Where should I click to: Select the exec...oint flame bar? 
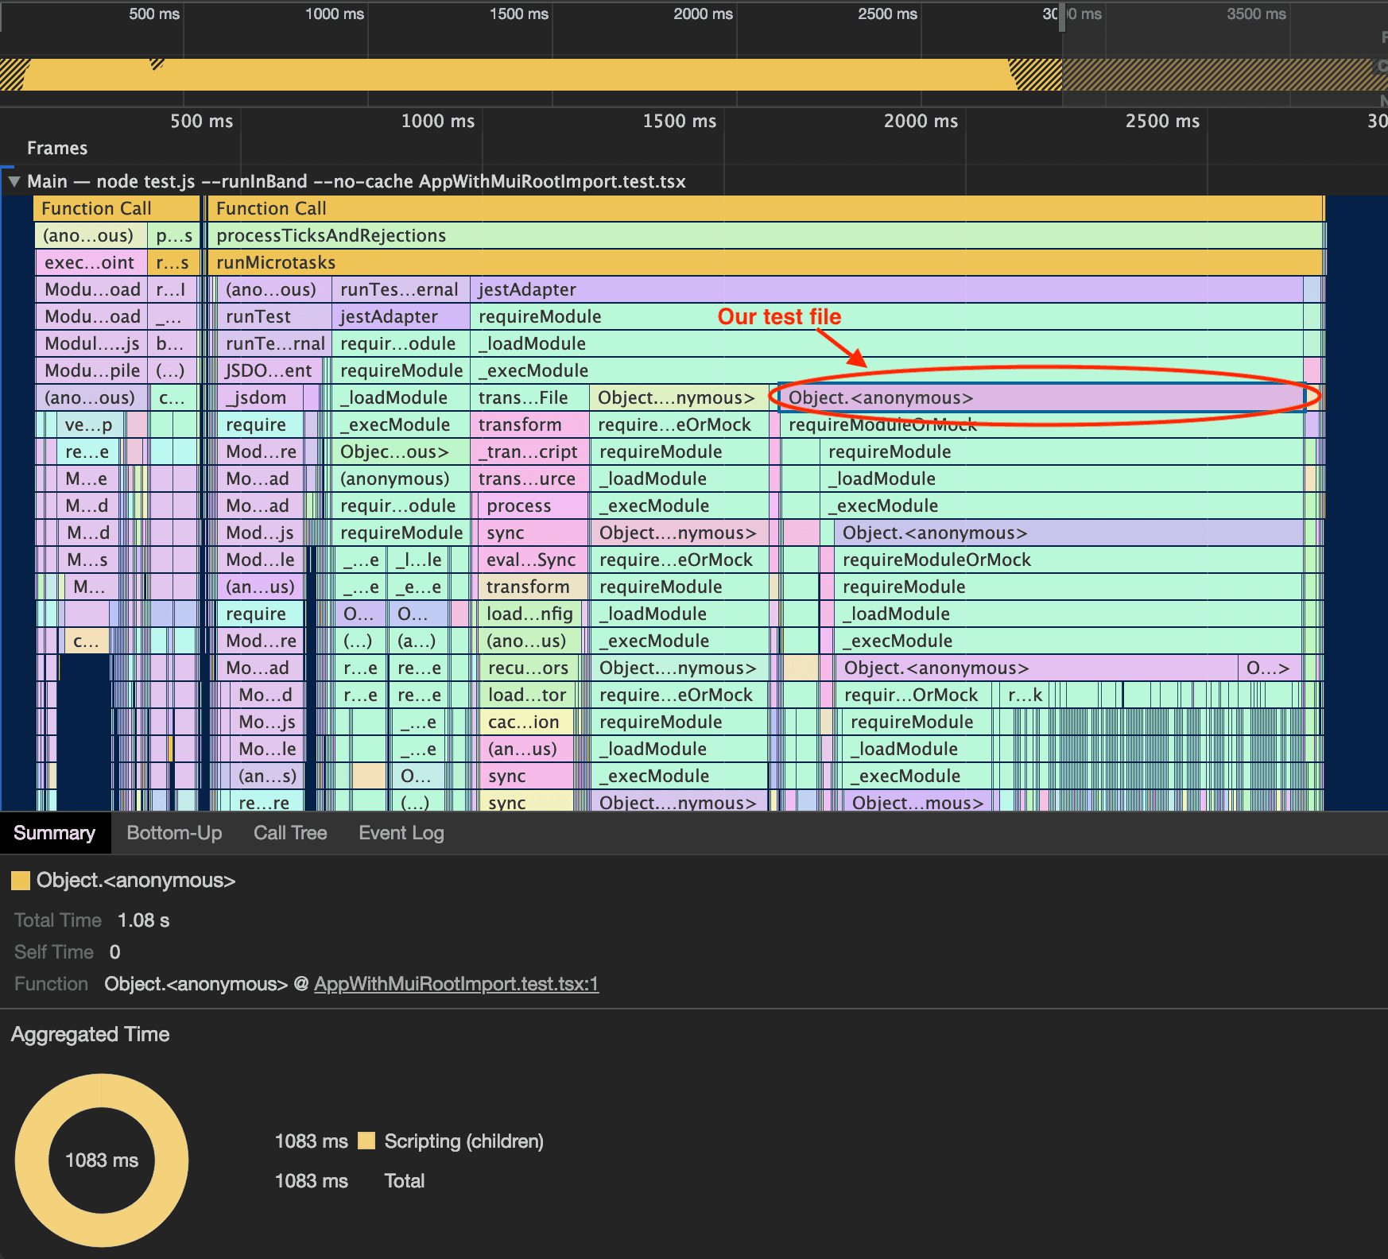click(90, 263)
